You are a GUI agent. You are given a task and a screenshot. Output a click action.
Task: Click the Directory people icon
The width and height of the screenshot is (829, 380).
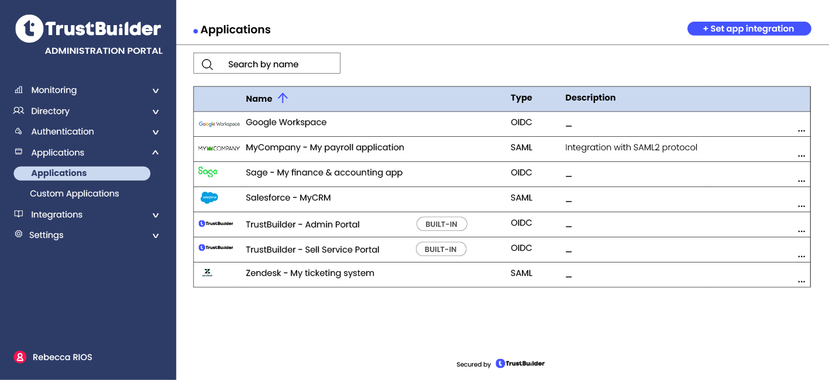tap(19, 110)
